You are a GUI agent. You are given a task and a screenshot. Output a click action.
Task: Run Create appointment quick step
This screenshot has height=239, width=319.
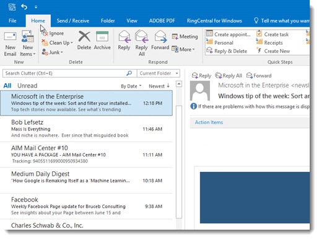[229, 34]
